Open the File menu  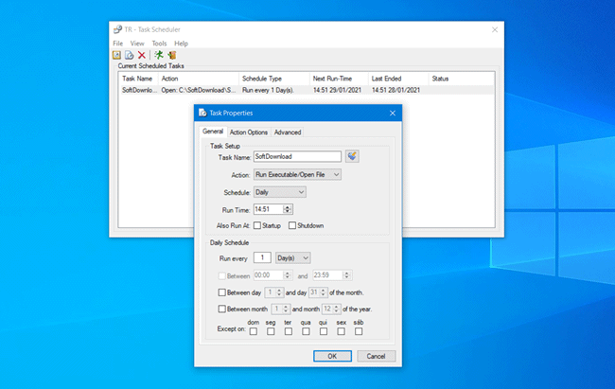[x=117, y=44]
